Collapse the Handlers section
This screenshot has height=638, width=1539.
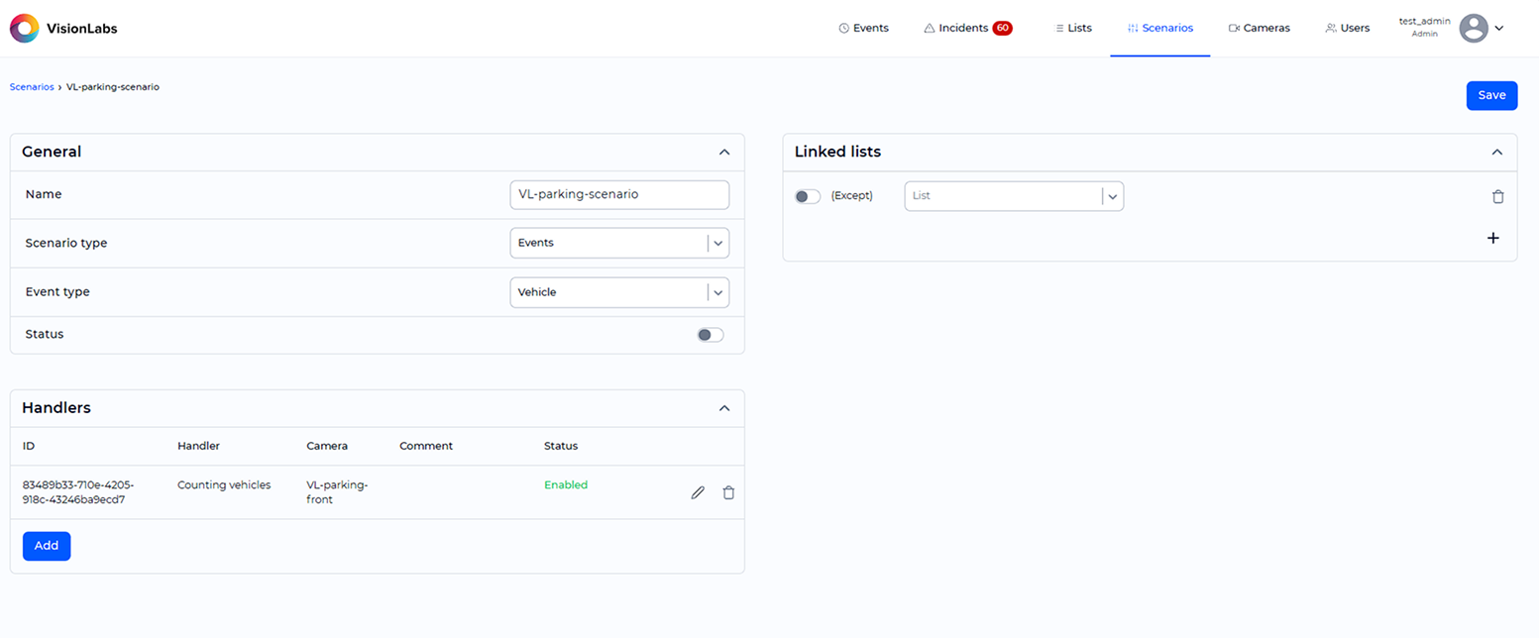click(724, 408)
